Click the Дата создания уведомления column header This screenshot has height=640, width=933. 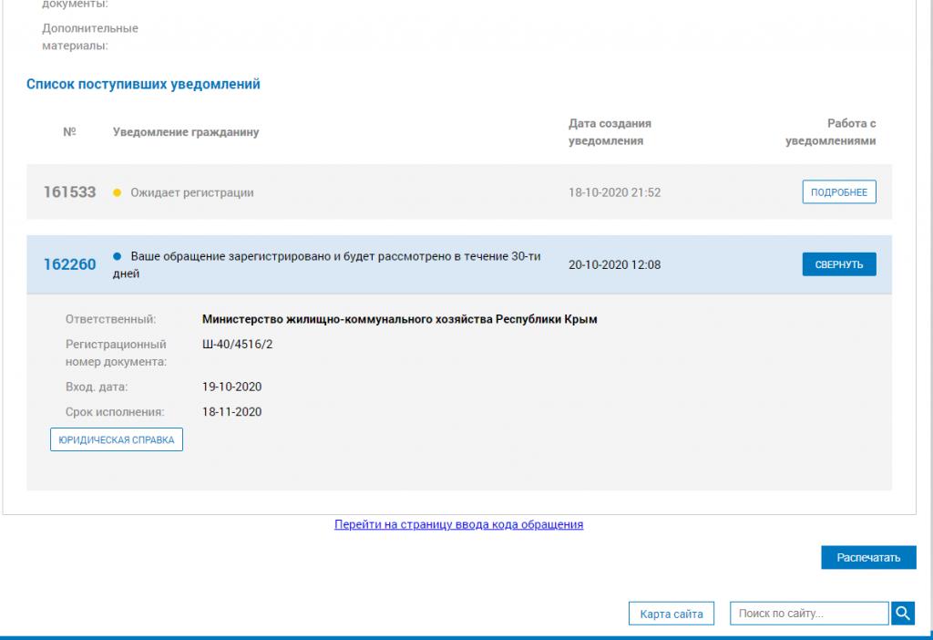pos(610,132)
